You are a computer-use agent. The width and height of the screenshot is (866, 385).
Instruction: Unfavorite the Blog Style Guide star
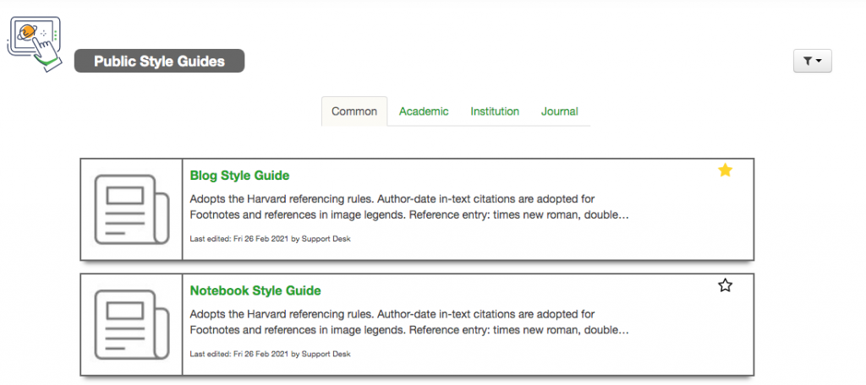(725, 171)
